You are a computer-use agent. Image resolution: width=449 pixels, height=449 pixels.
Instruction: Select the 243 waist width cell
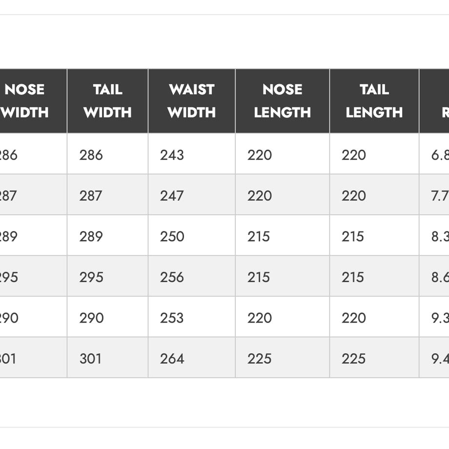click(x=192, y=153)
